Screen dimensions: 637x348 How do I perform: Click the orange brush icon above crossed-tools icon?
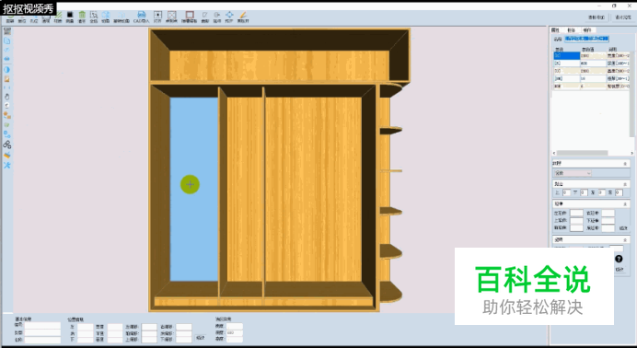(x=7, y=155)
